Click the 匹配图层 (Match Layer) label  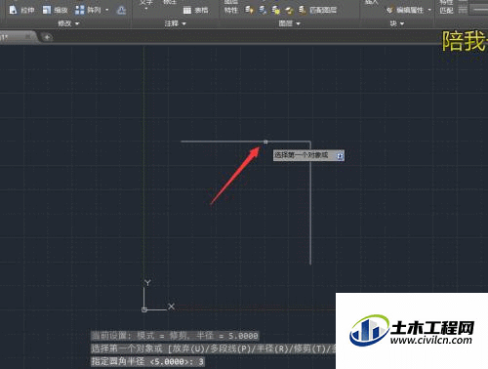click(x=323, y=10)
